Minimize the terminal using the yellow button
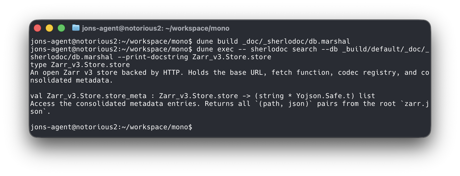This screenshot has height=176, width=460. pos(49,28)
